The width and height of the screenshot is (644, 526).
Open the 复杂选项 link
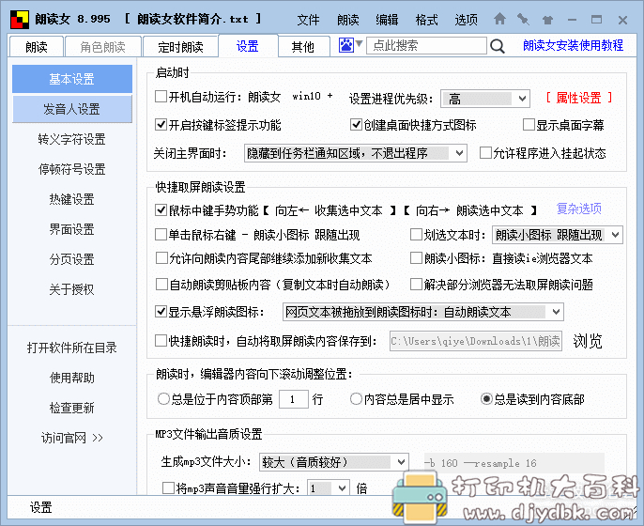578,209
